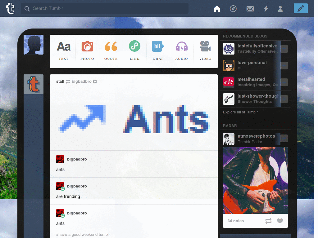
Task: Create a new Quote post
Action: point(111,51)
